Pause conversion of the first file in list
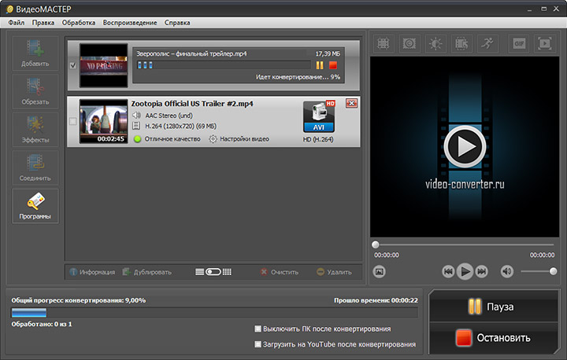This screenshot has height=360, width=567. pyautogui.click(x=320, y=65)
